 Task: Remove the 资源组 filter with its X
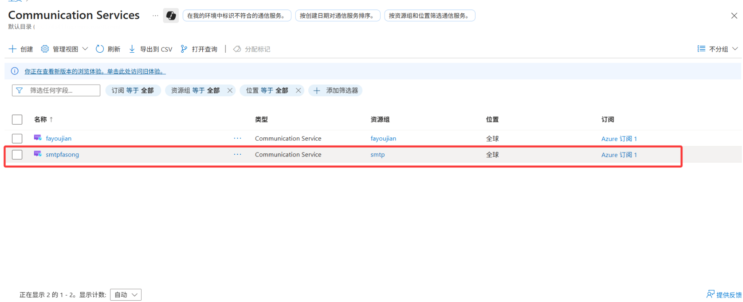point(230,91)
